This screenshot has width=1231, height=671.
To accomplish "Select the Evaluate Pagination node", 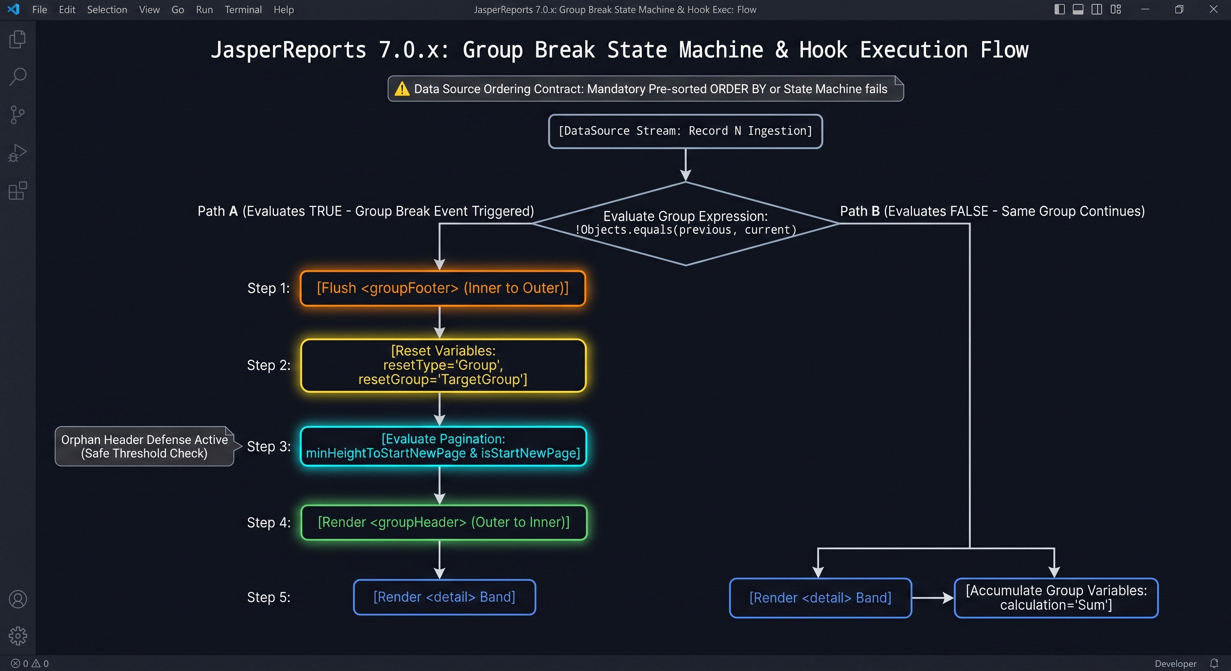I will [443, 446].
